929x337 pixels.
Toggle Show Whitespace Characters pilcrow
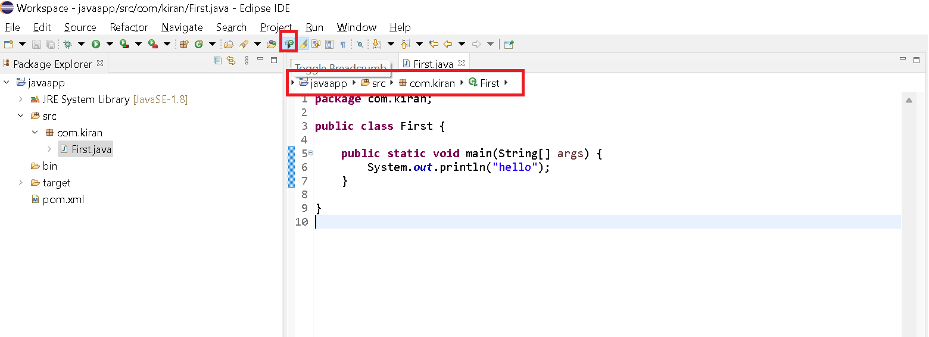[343, 44]
